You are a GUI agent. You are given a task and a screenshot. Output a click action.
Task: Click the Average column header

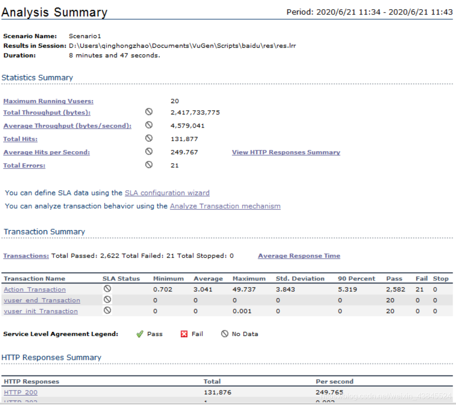pyautogui.click(x=208, y=279)
